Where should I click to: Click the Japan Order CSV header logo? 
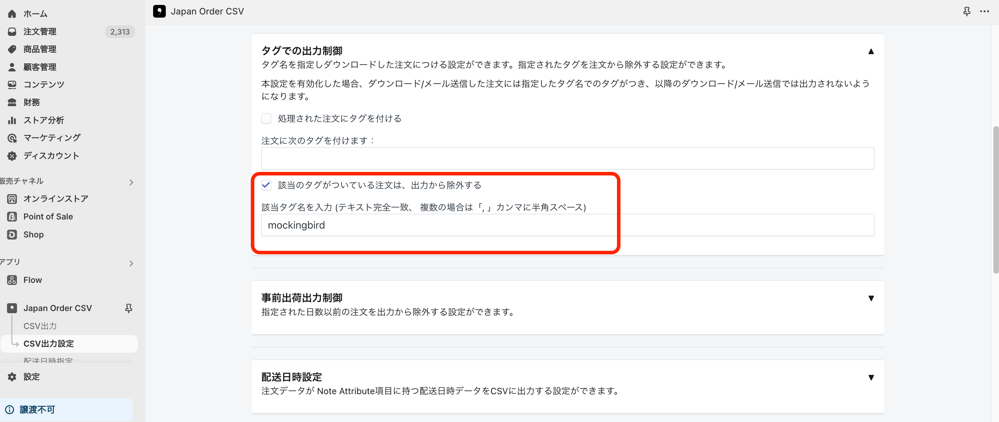pos(159,11)
